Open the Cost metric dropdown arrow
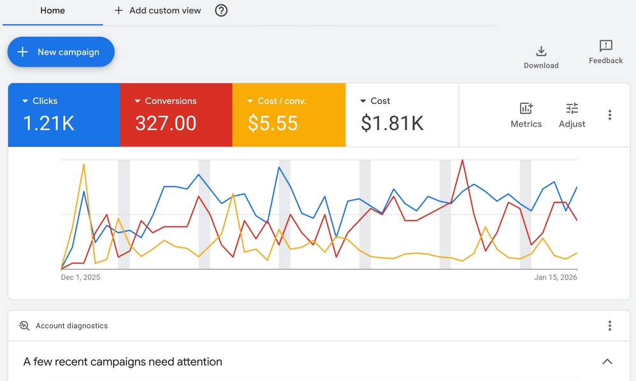636x381 pixels. click(x=363, y=101)
